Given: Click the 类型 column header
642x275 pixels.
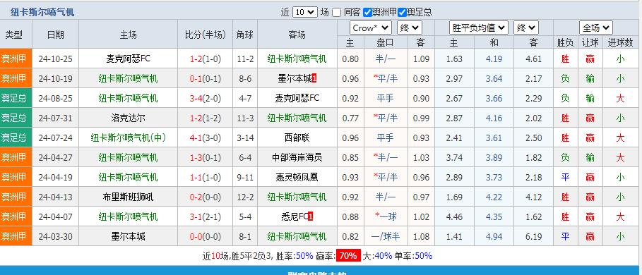Looking at the screenshot, I should [14, 35].
